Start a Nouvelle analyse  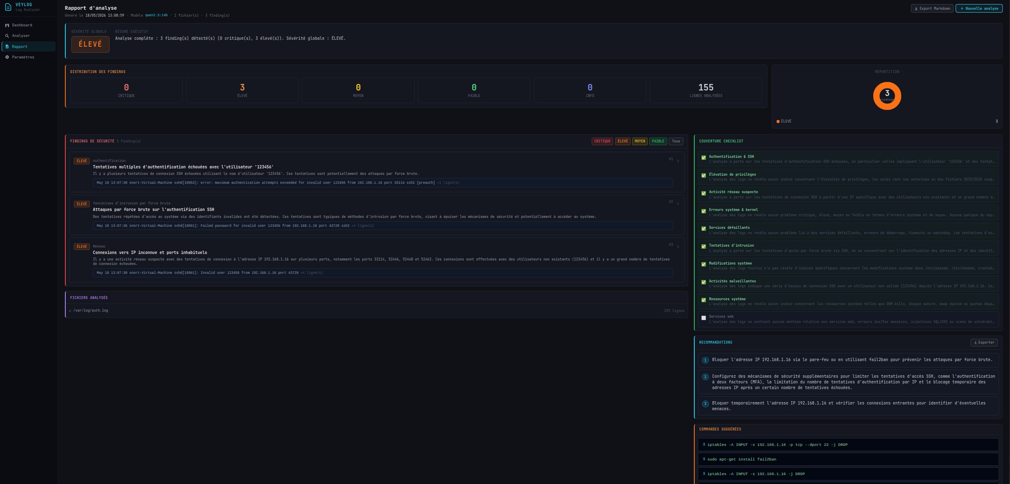[x=979, y=9]
